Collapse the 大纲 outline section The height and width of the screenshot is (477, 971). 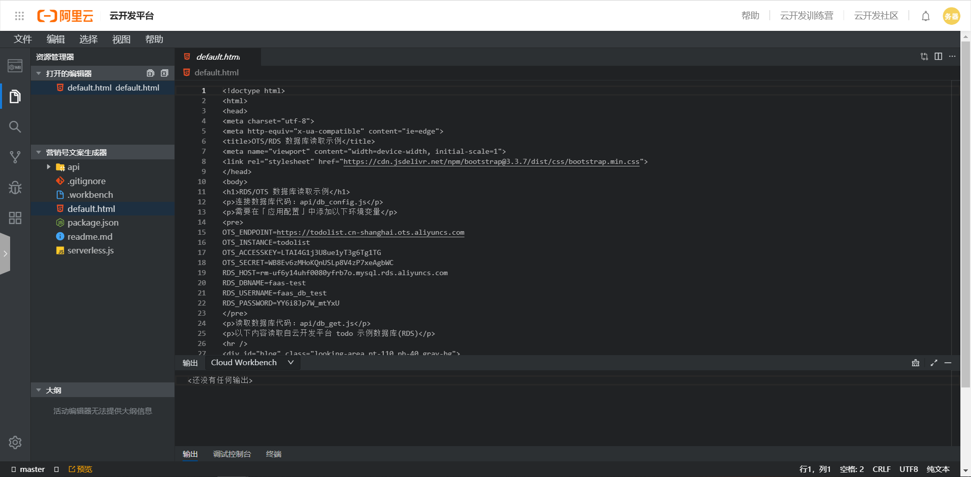point(39,391)
